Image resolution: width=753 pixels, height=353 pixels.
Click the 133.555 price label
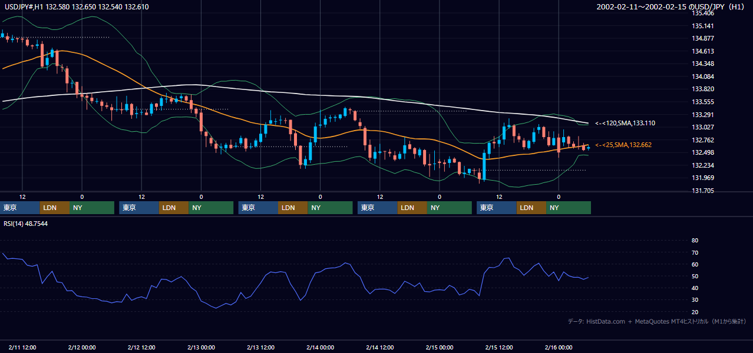coord(703,102)
